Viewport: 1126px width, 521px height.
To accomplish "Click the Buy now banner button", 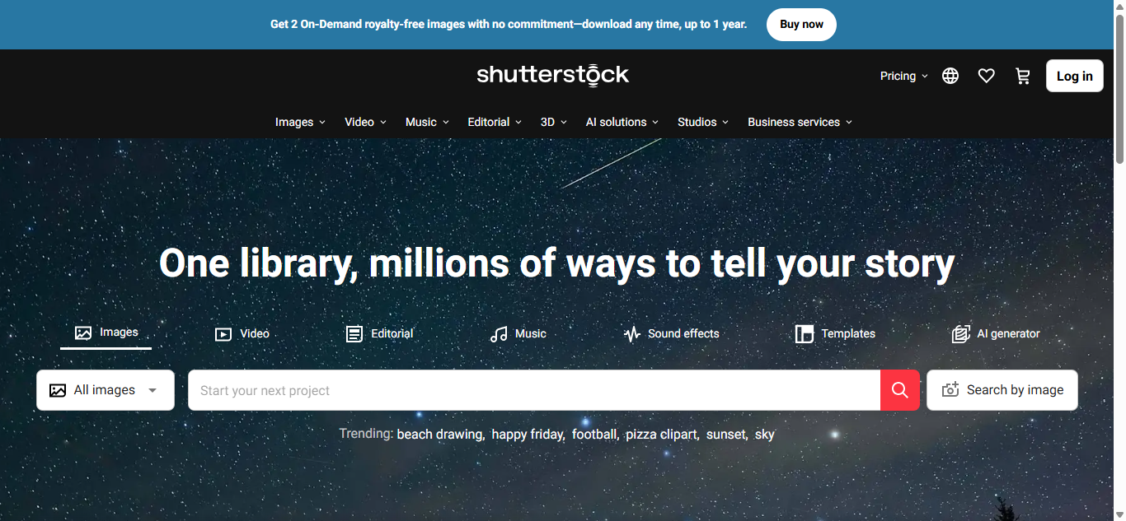I will (x=801, y=25).
